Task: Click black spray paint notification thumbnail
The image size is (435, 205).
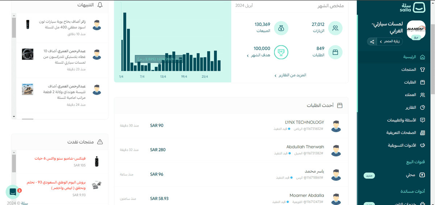Action: [28, 25]
